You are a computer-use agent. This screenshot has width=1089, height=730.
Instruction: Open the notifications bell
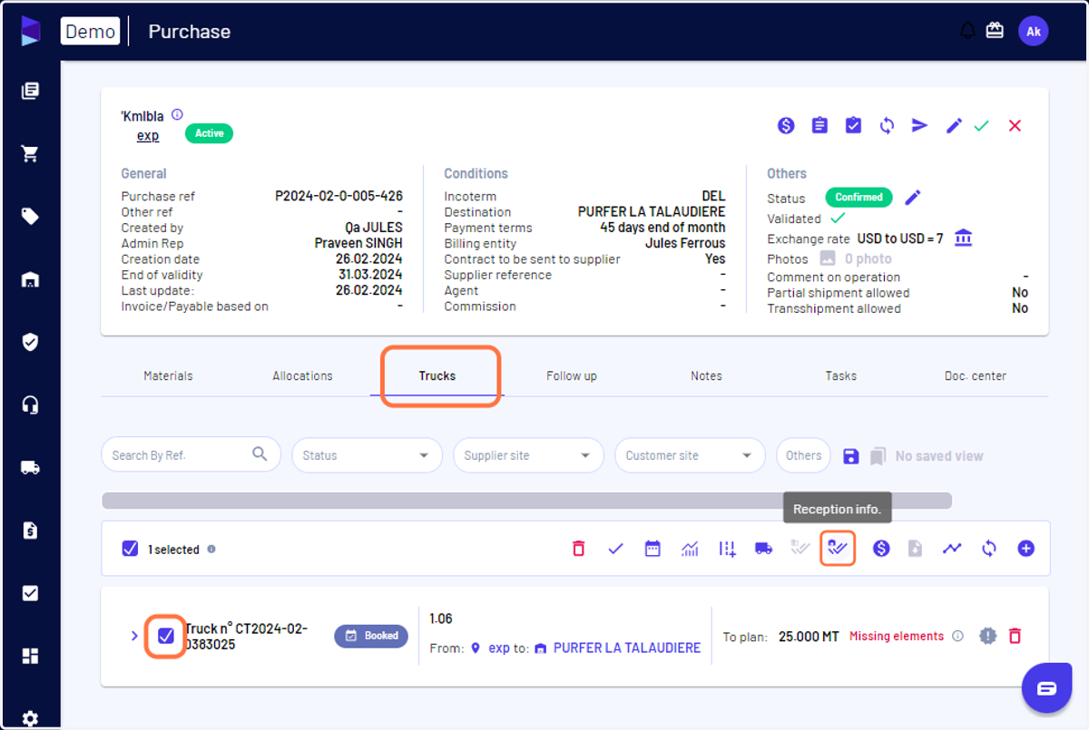(967, 31)
